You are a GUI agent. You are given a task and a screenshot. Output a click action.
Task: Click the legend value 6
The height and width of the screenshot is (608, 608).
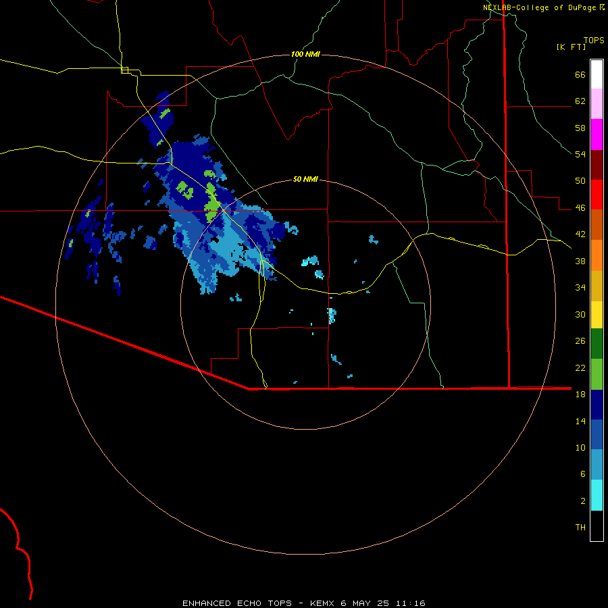pos(583,474)
